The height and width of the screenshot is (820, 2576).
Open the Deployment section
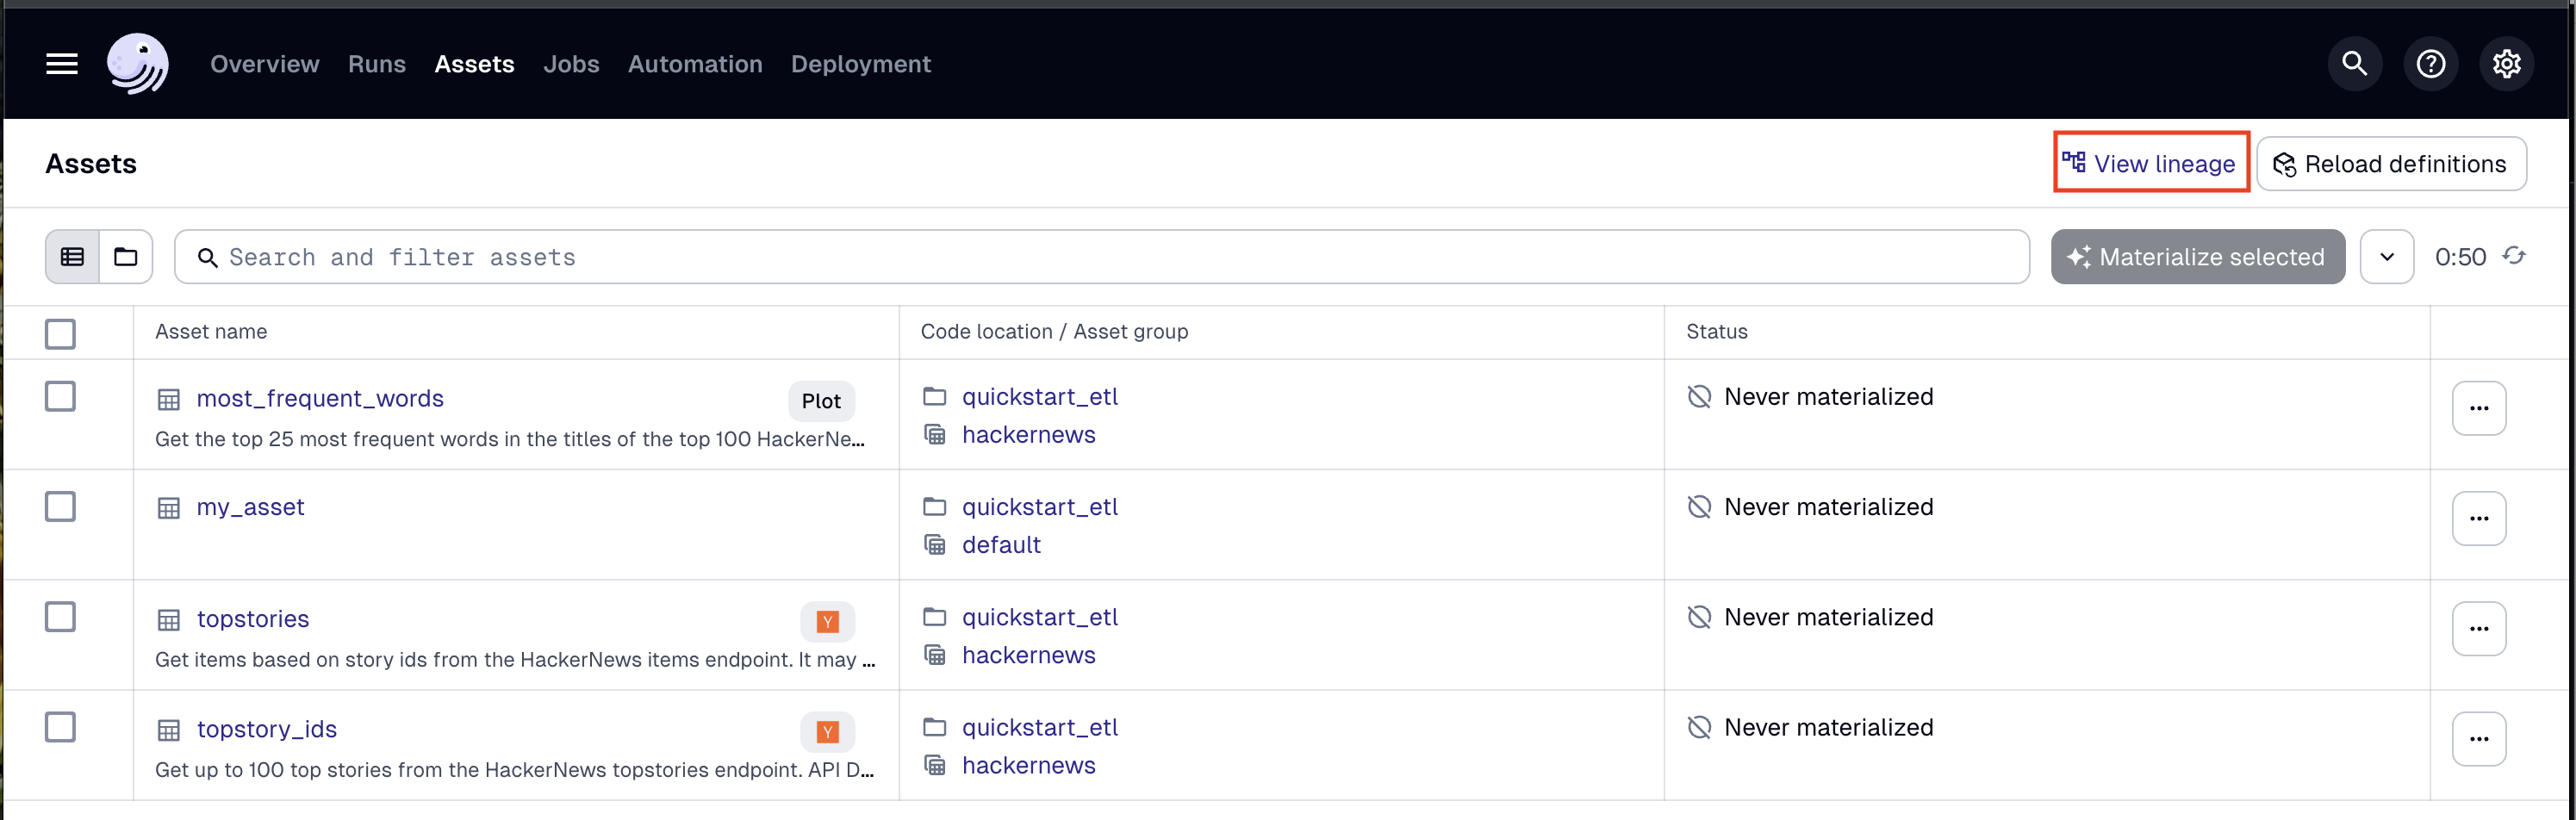860,63
